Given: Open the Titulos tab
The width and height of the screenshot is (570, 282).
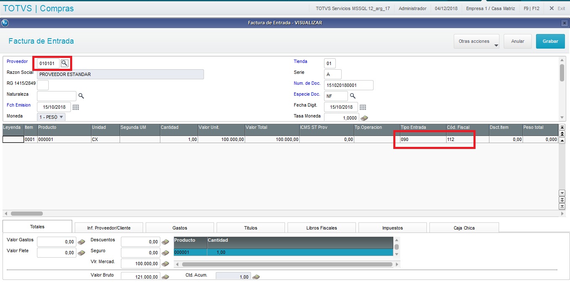Looking at the screenshot, I should pyautogui.click(x=251, y=228).
